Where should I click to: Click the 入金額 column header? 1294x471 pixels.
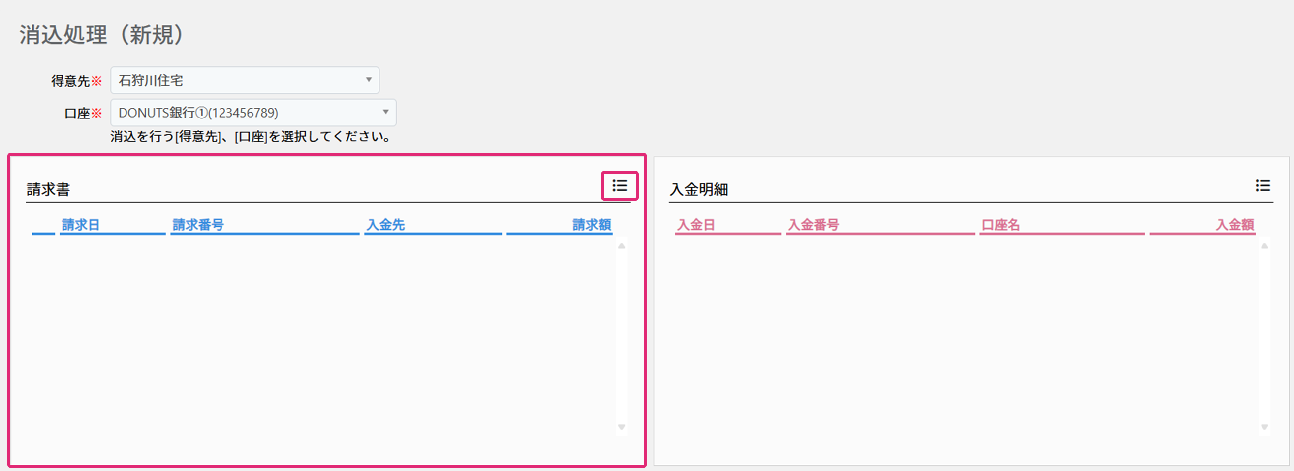[1235, 225]
